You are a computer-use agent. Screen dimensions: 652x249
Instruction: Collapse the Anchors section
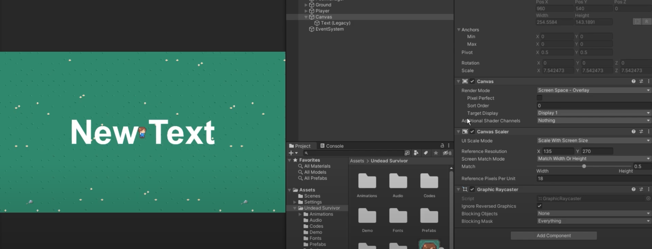pos(458,30)
